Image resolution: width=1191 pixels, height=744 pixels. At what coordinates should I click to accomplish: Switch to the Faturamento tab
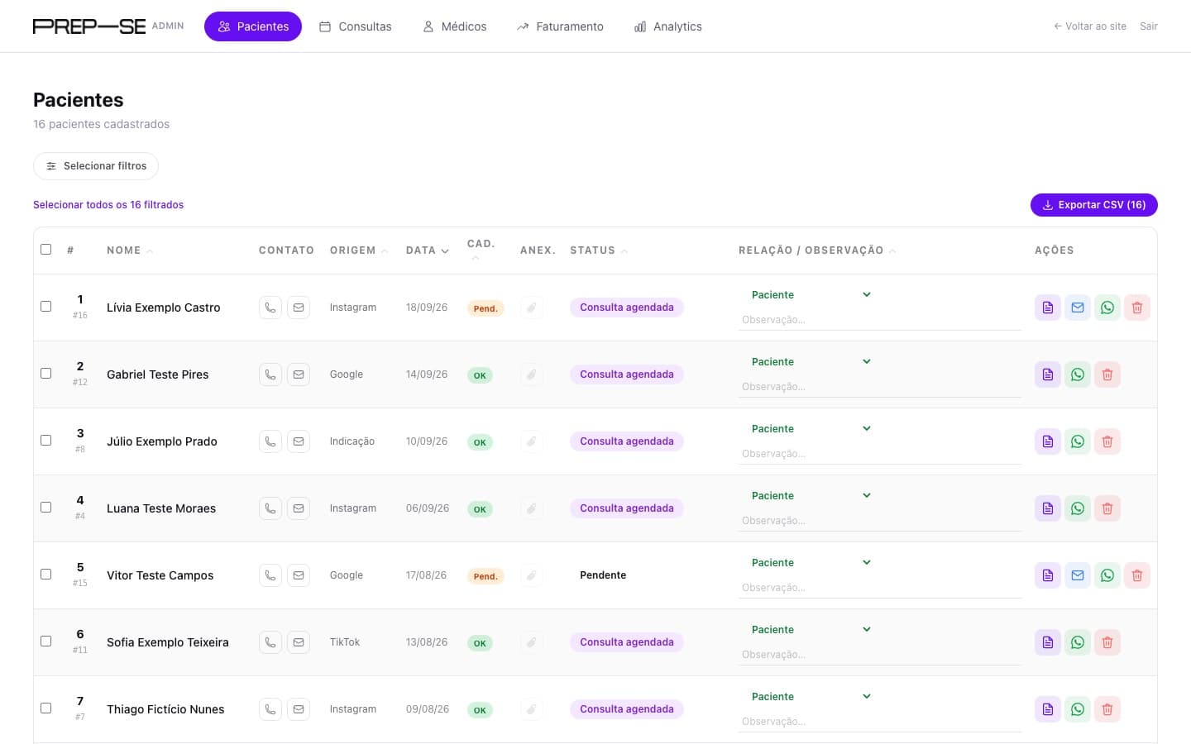[x=560, y=26]
